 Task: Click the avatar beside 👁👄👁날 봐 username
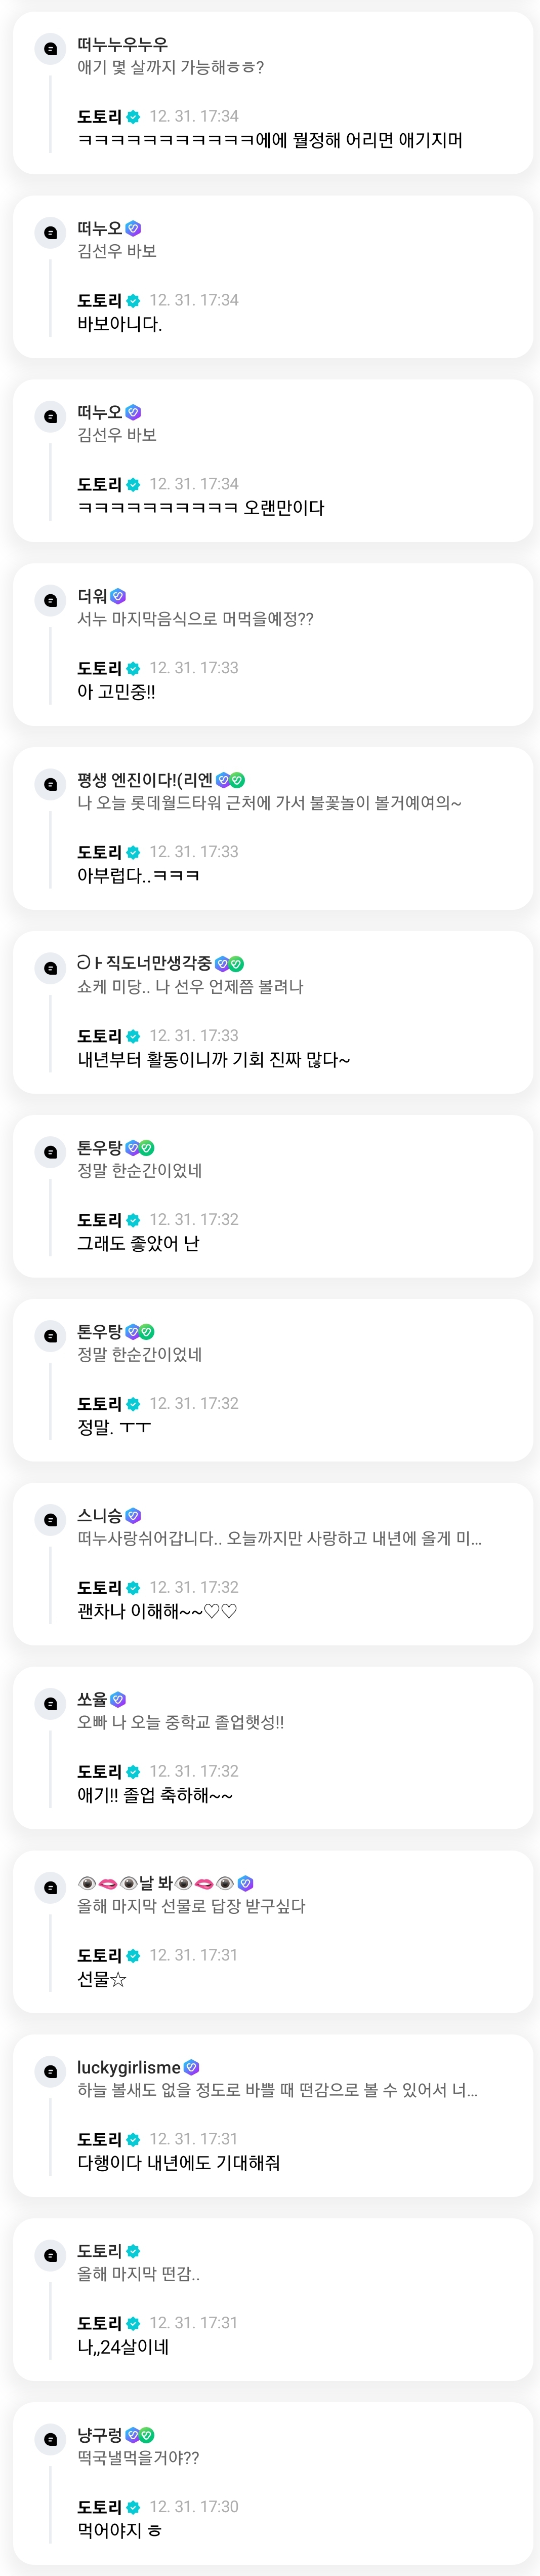coord(50,1887)
